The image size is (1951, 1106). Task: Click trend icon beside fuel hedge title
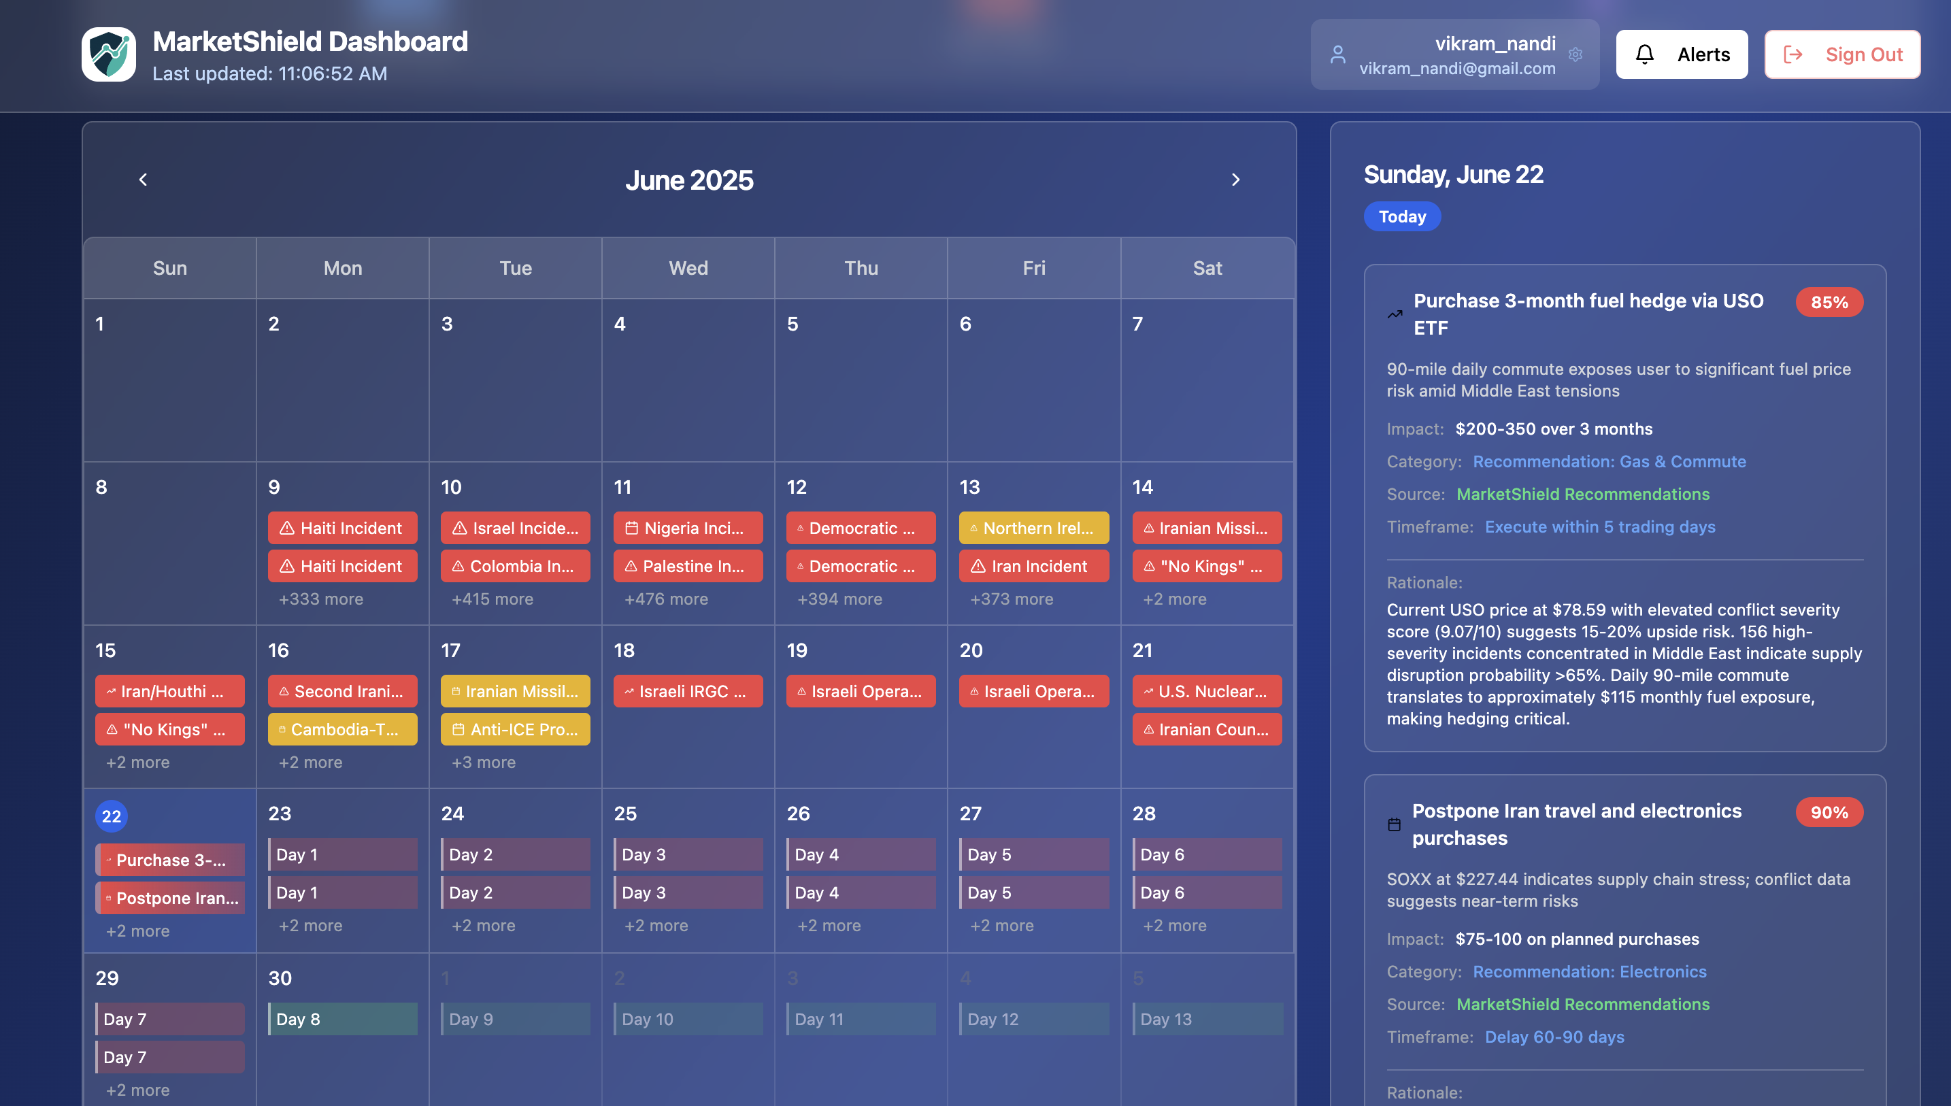coord(1395,314)
